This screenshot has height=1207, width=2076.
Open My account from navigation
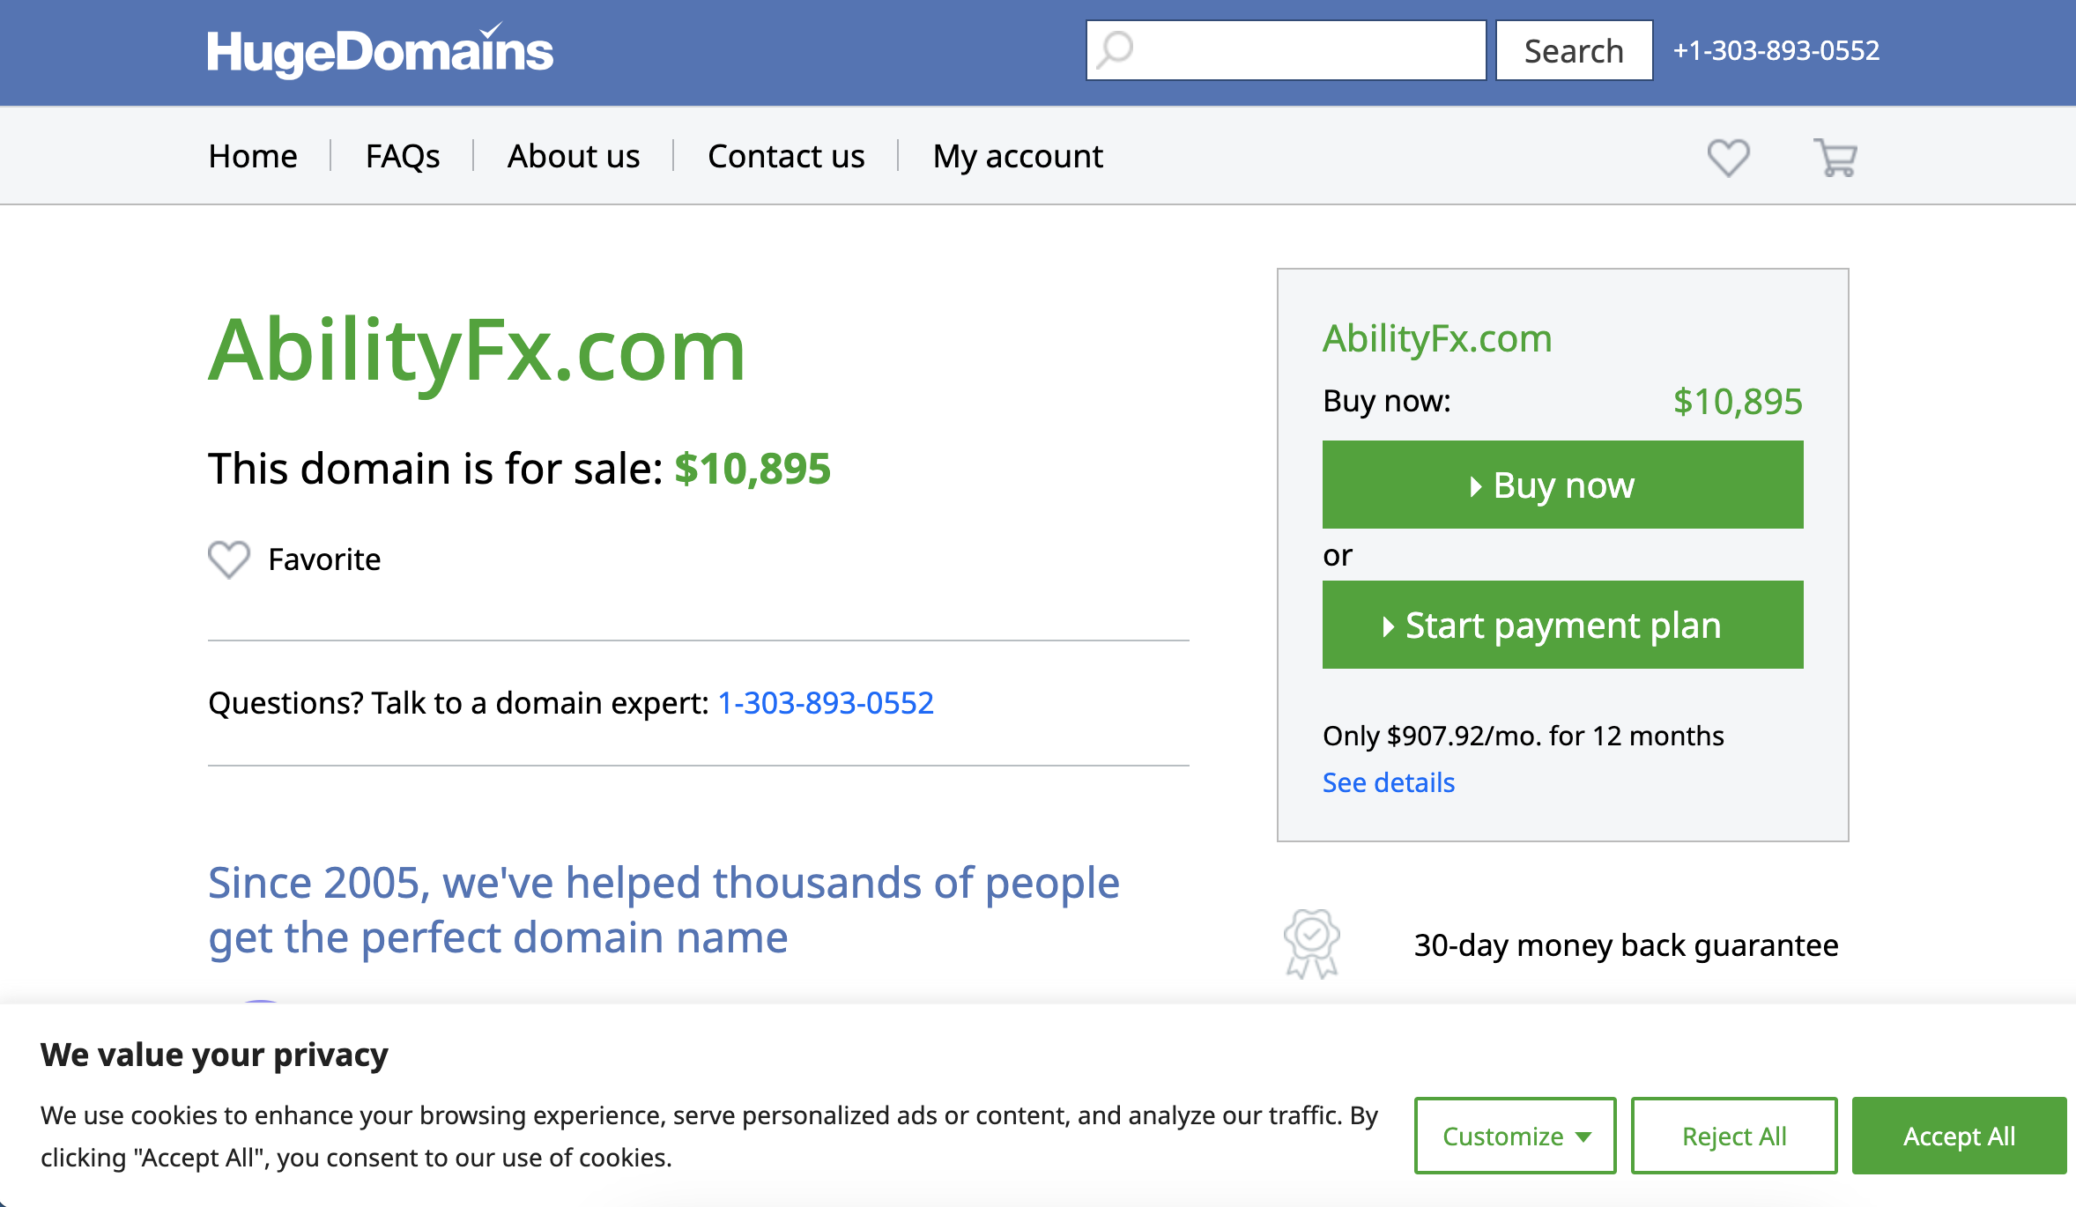coord(1018,156)
